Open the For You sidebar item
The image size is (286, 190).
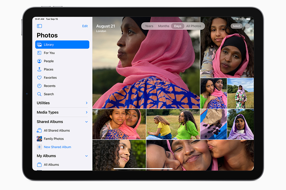click(62, 53)
